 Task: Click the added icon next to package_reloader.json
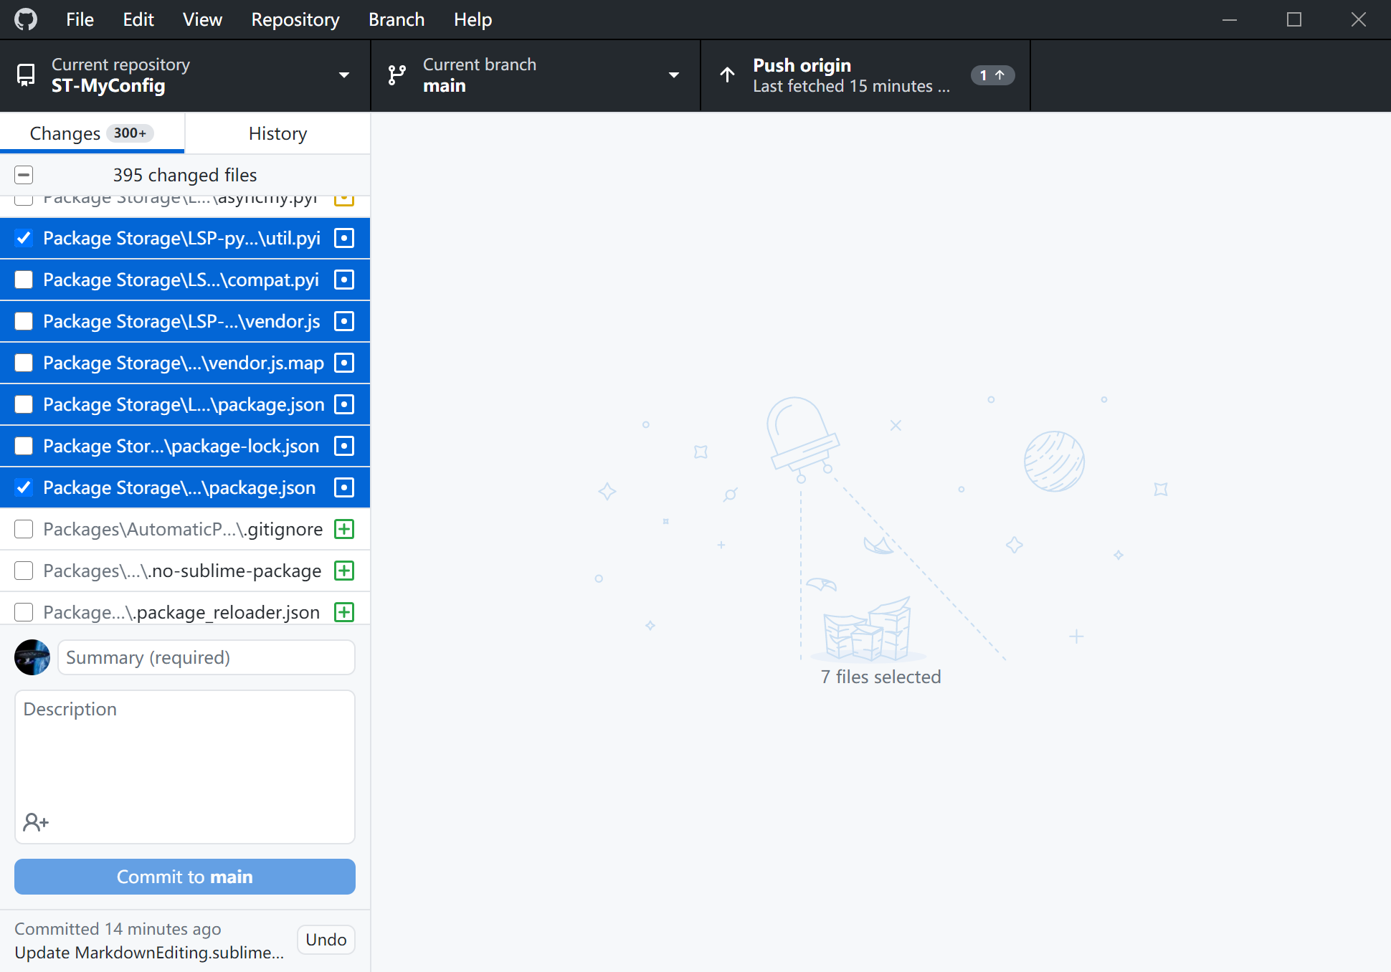coord(344,611)
